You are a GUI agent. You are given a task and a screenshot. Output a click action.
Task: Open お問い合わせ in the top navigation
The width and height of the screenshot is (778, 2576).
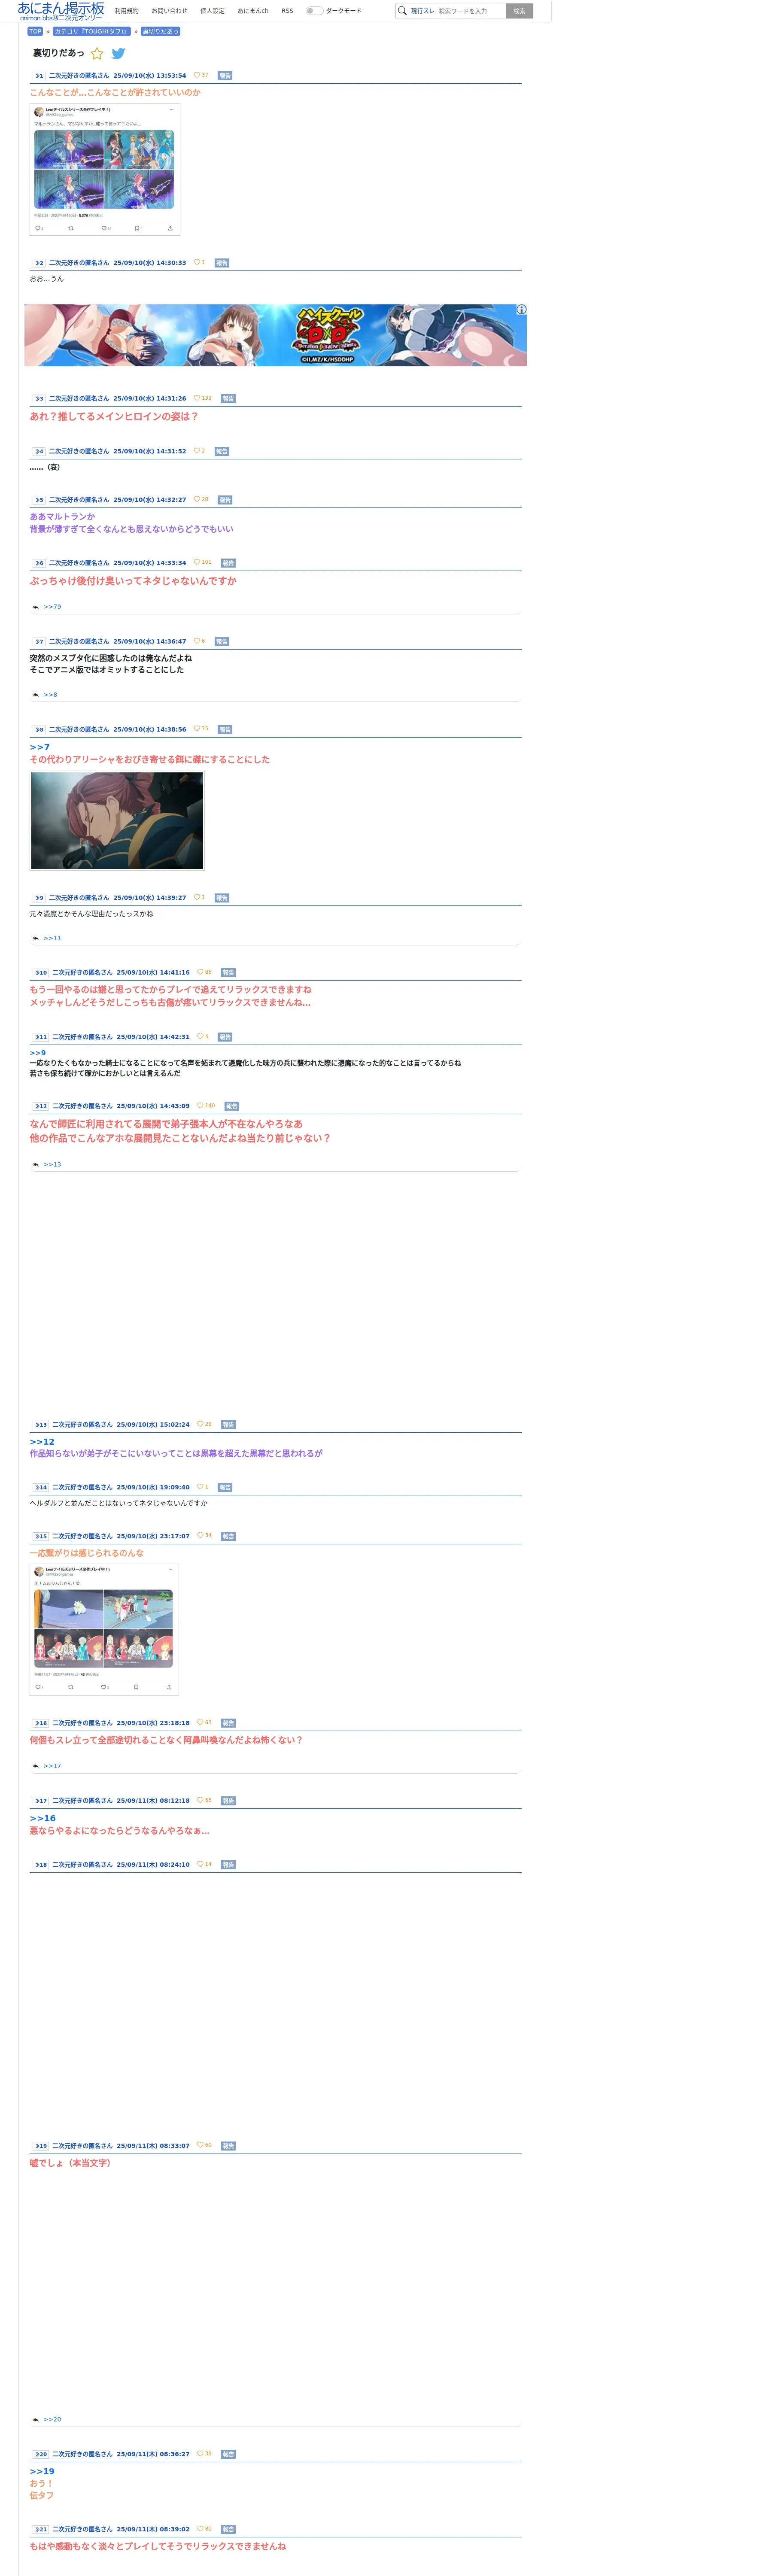pyautogui.click(x=169, y=11)
